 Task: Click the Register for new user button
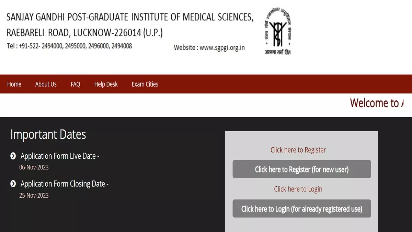(302, 169)
